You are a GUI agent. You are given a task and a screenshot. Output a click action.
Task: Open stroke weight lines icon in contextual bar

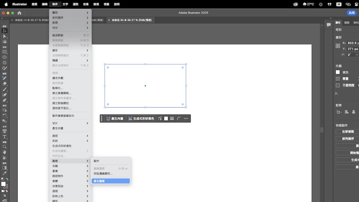tap(172, 118)
